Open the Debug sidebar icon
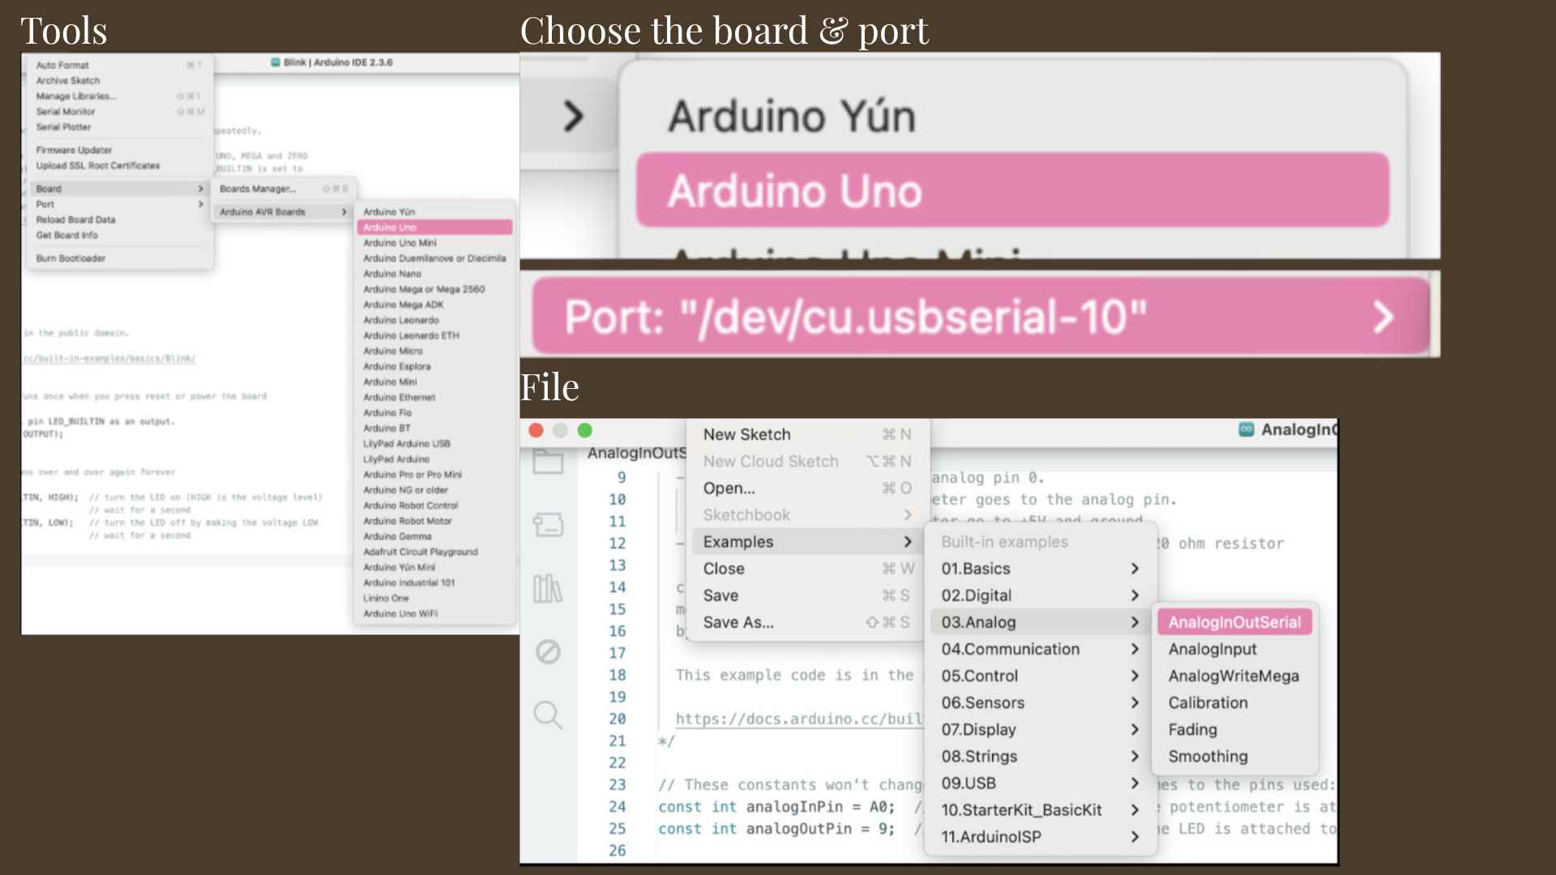1556x875 pixels. tap(548, 651)
